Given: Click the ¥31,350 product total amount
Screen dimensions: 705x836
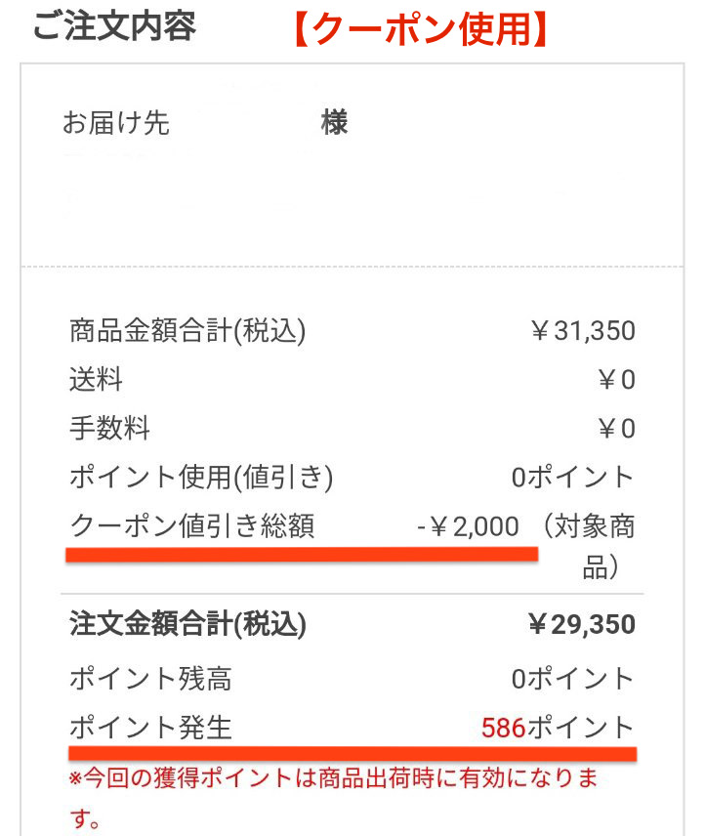Looking at the screenshot, I should (x=582, y=330).
